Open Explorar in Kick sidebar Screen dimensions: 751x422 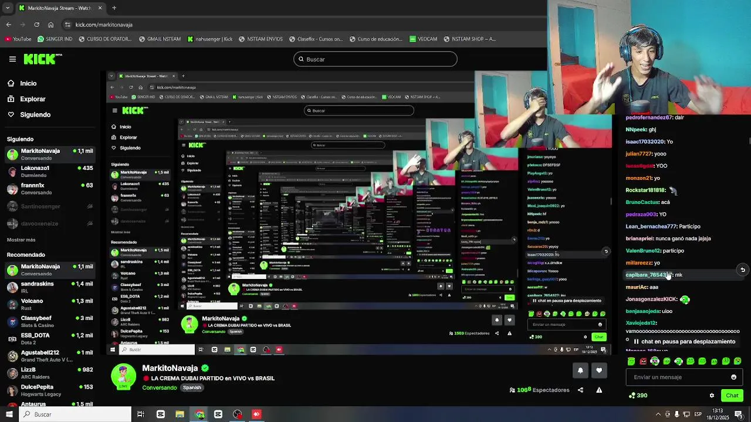[32, 99]
